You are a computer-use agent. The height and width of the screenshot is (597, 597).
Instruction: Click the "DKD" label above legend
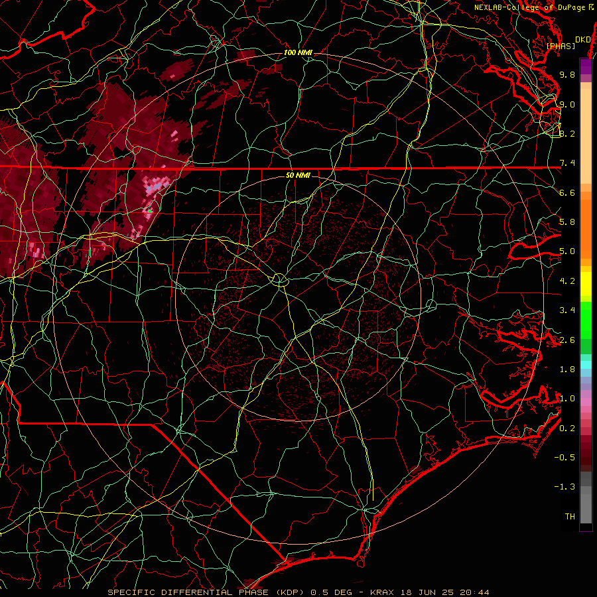click(583, 40)
